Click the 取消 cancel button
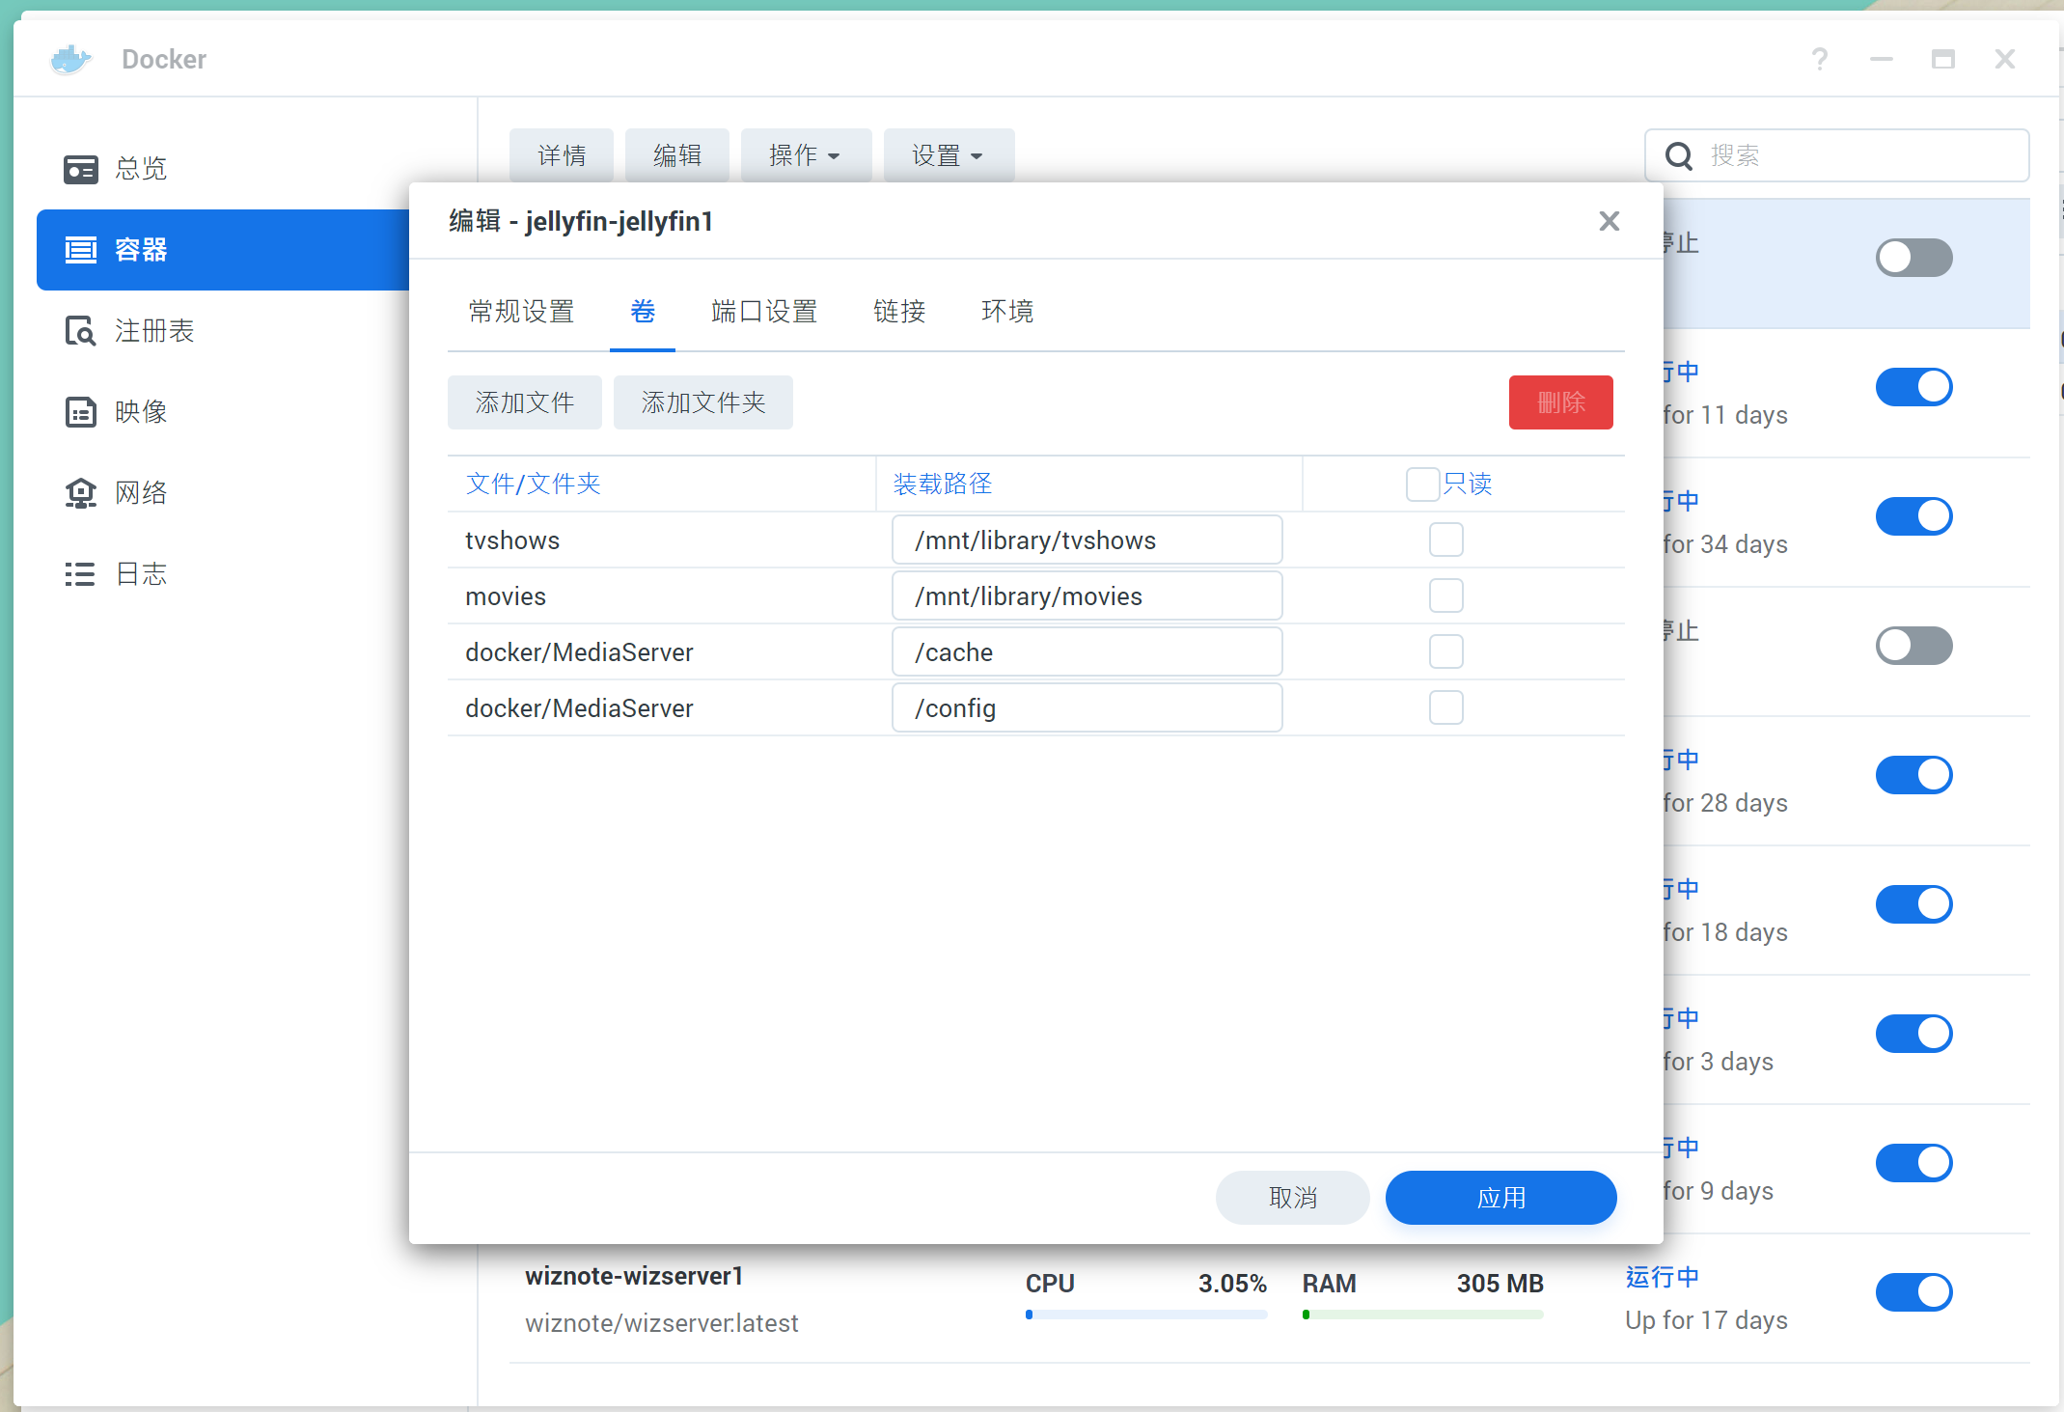The width and height of the screenshot is (2064, 1412). tap(1293, 1198)
